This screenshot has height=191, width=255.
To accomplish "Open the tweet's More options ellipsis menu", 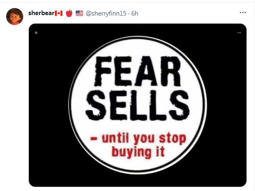I will 243,12.
